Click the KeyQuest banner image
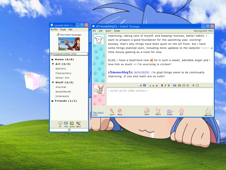The image size is (226, 170). 69,44
